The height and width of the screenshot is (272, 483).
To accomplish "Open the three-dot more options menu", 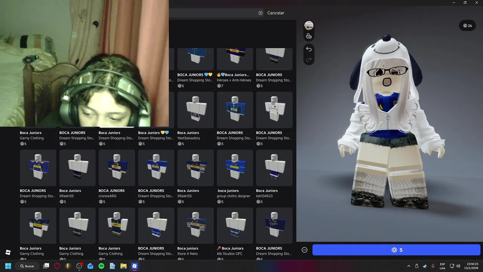I will (305, 250).
